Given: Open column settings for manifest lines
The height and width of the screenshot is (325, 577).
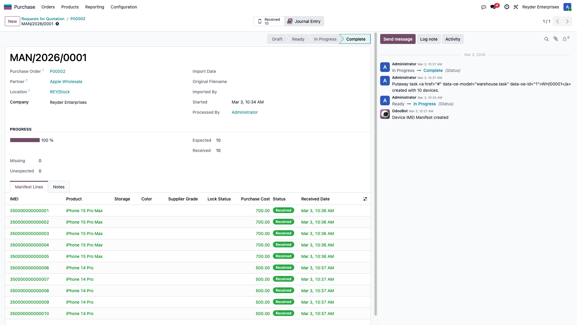Looking at the screenshot, I should pyautogui.click(x=365, y=199).
